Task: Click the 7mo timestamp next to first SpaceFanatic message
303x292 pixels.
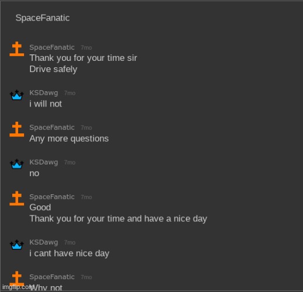Action: click(86, 47)
